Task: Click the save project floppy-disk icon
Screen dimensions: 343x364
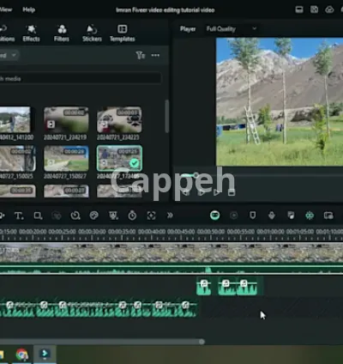Action: (x=314, y=9)
